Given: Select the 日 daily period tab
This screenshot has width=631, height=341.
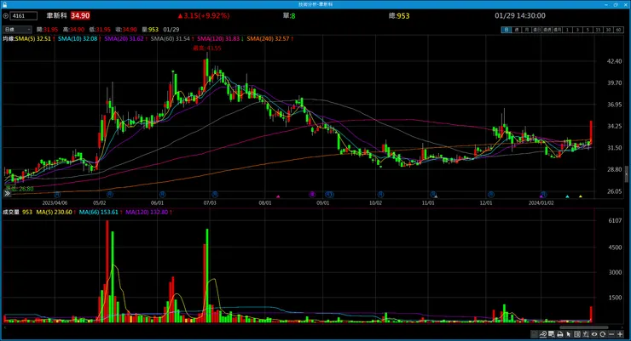Looking at the screenshot, I should 507,30.
